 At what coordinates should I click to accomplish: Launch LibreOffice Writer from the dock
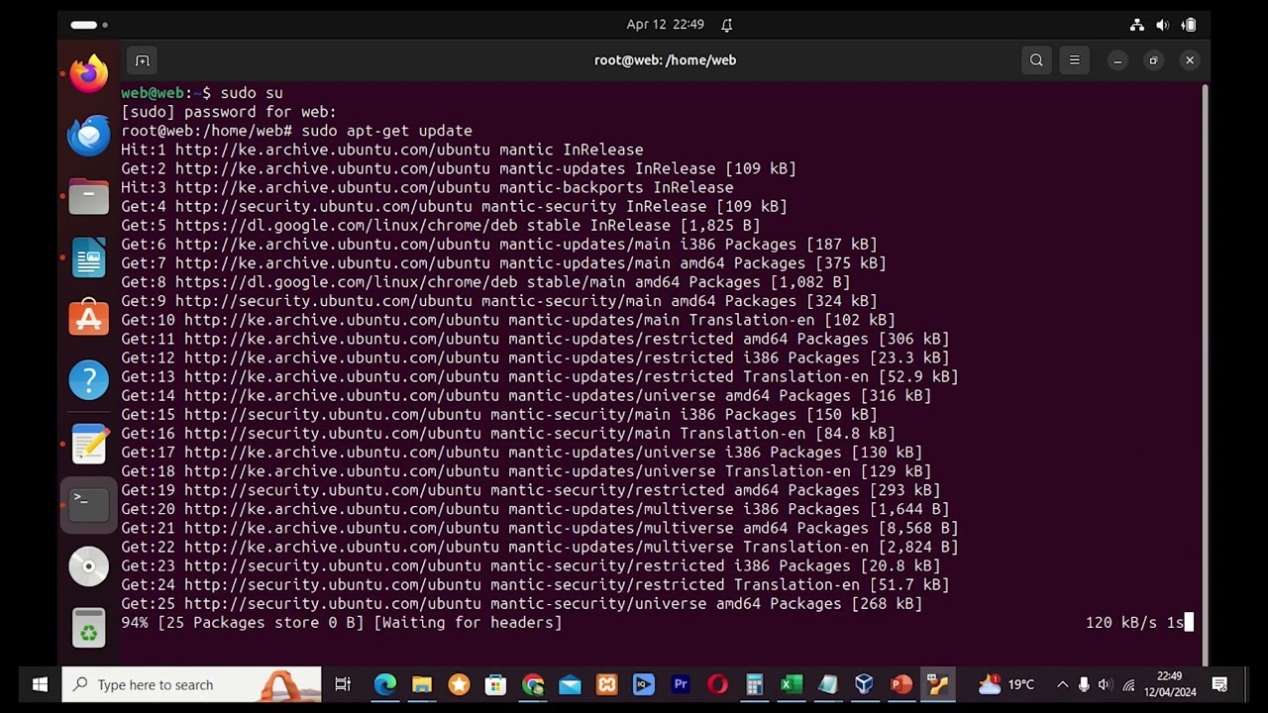pyautogui.click(x=89, y=258)
